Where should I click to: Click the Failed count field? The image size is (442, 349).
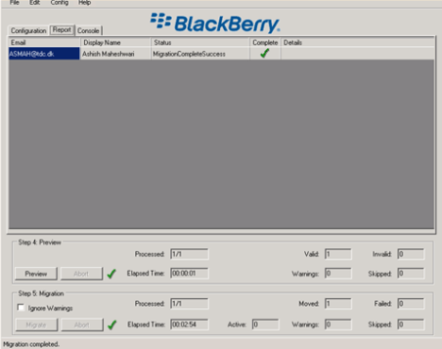411,304
